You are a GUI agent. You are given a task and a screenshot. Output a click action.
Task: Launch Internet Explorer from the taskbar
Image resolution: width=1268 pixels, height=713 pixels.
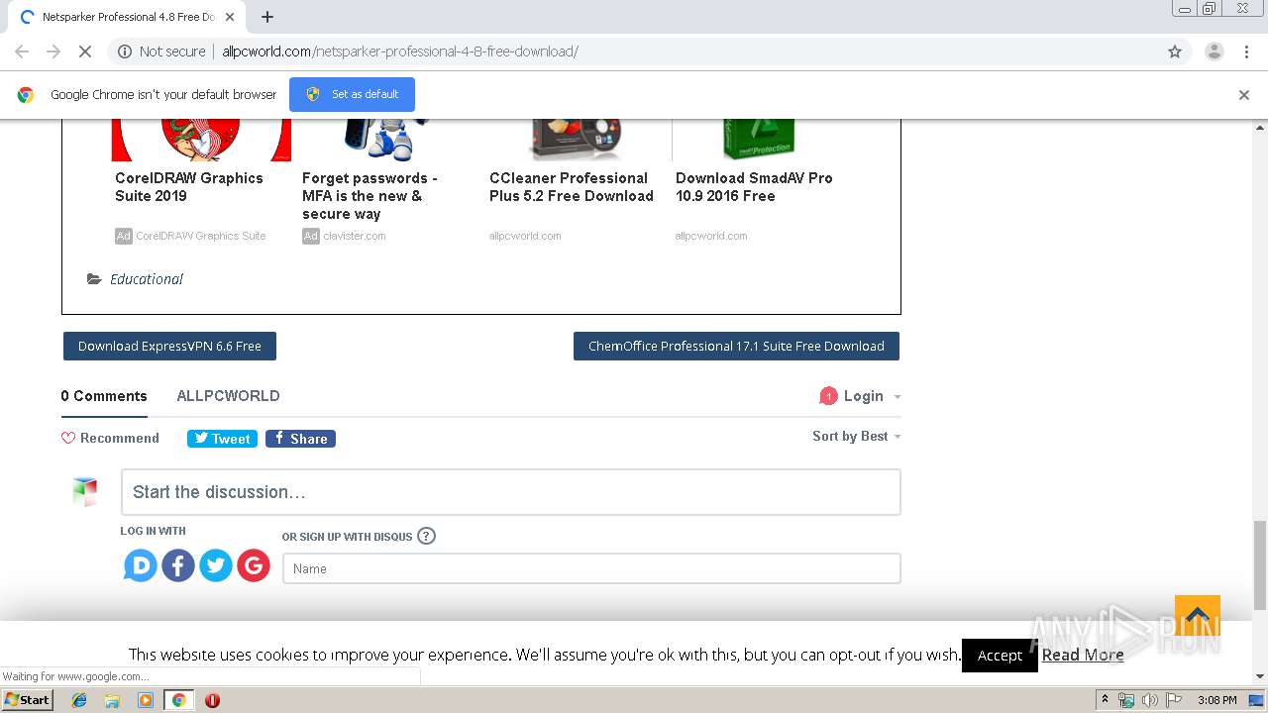click(79, 700)
